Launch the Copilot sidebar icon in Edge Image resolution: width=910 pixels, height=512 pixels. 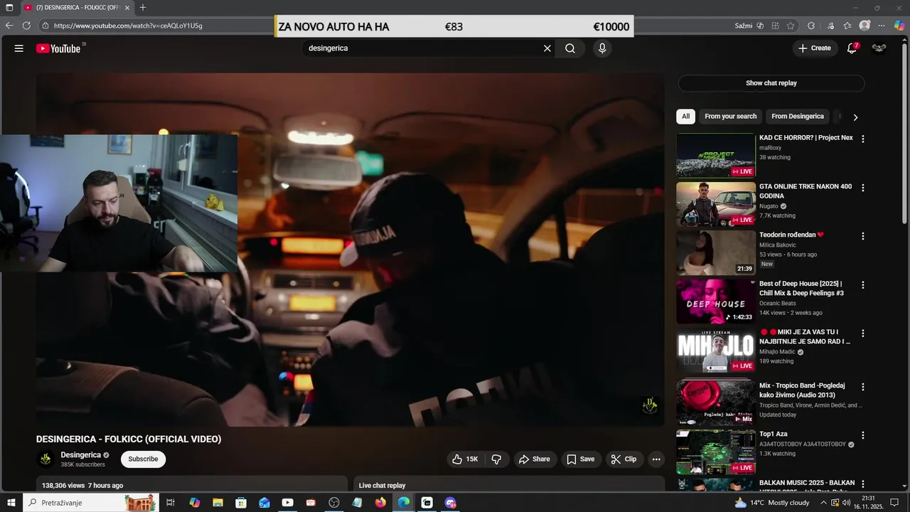tap(899, 26)
